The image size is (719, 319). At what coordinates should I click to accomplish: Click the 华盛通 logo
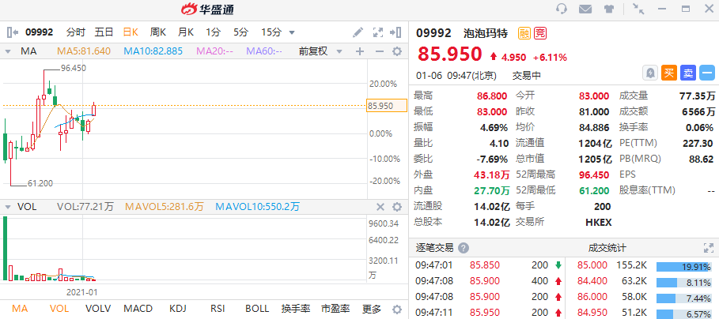click(208, 9)
